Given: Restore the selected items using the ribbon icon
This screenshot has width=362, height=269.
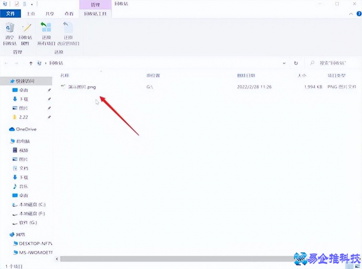Looking at the screenshot, I should pos(68,33).
